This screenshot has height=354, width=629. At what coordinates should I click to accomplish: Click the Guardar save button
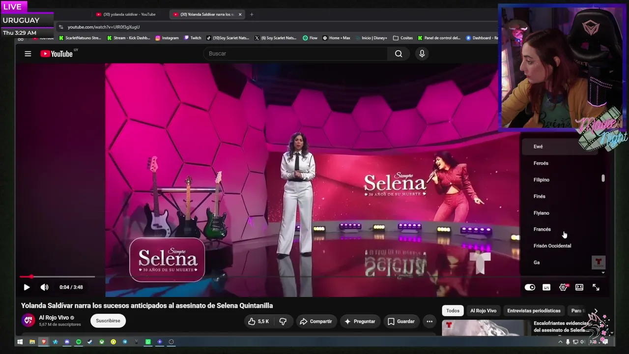[401, 322]
